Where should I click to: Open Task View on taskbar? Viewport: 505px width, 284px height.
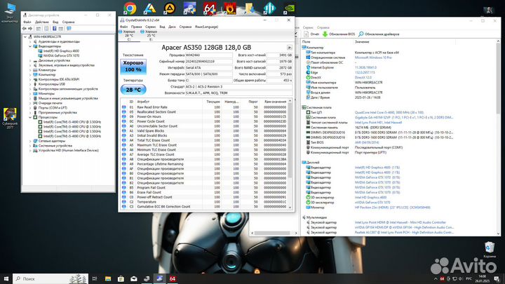coord(95,278)
